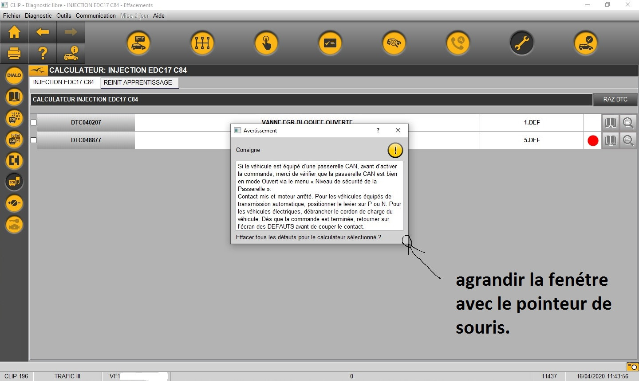Screen dimensions: 639x381
Task: Select the dark ECU sidebar icon
Action: (x=14, y=182)
